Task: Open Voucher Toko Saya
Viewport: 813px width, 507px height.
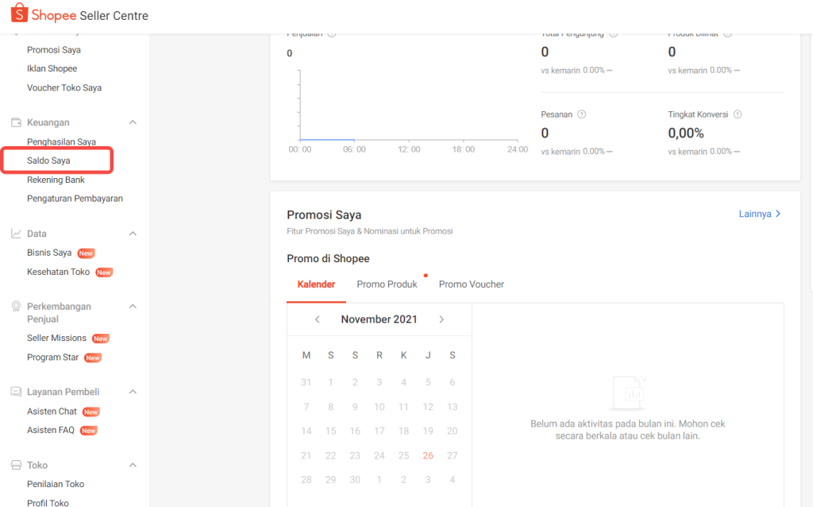Action: point(64,87)
